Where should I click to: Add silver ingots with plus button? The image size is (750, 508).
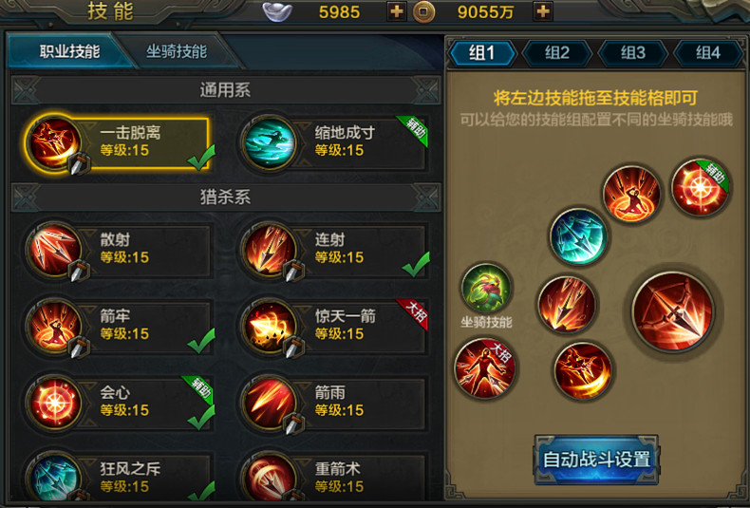[396, 11]
